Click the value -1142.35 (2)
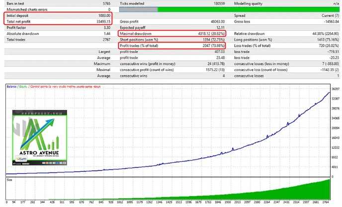This screenshot has width=342, height=207. tap(330, 70)
